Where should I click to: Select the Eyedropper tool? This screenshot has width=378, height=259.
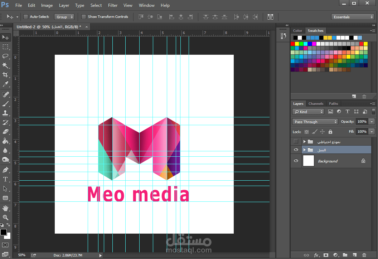(x=5, y=84)
